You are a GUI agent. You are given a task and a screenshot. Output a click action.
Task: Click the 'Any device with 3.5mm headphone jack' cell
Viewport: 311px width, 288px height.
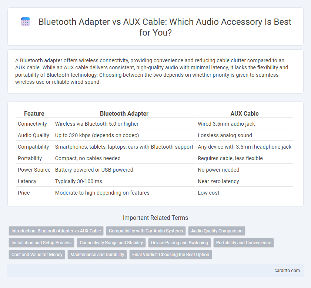(245, 147)
